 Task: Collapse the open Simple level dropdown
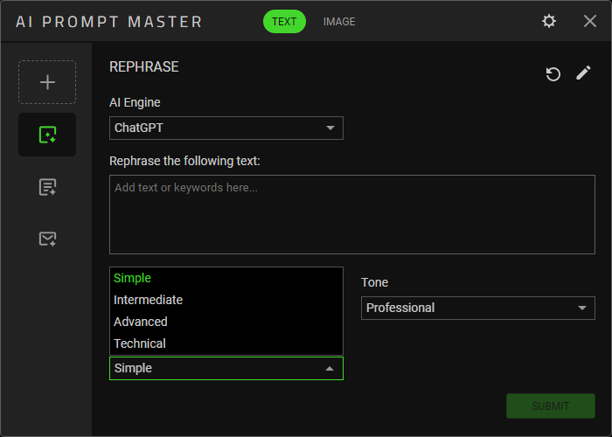[x=226, y=368]
